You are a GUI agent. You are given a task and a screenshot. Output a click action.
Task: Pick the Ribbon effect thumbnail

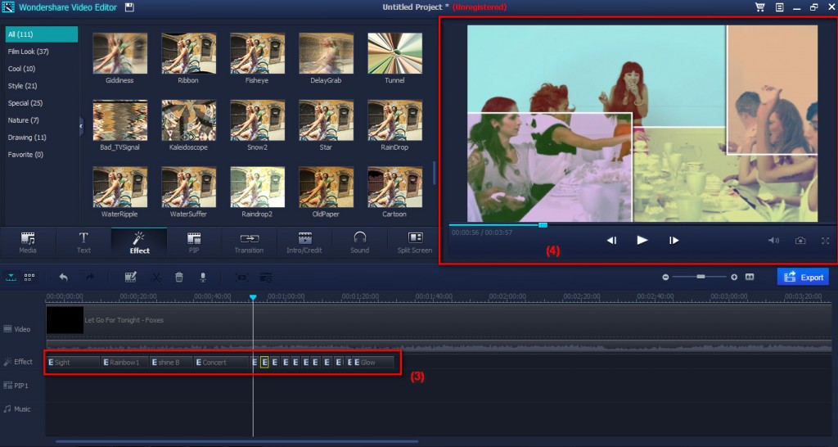coord(189,53)
